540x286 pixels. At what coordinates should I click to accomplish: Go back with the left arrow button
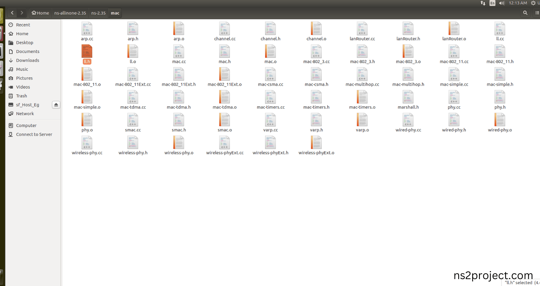[12, 13]
